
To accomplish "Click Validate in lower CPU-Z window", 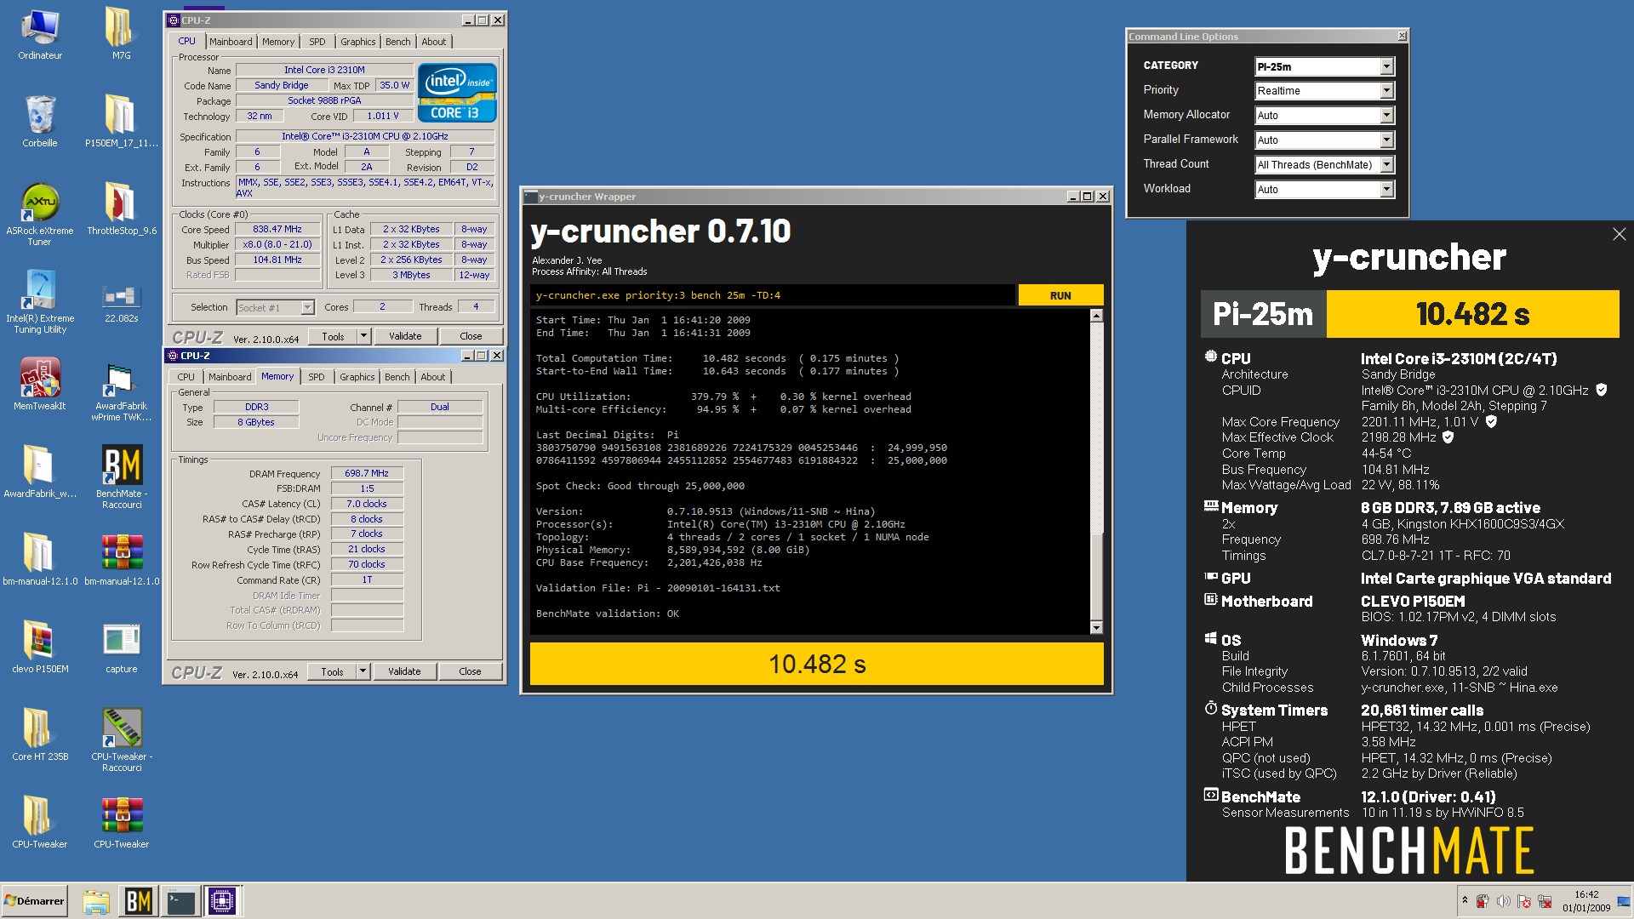I will coord(404,671).
